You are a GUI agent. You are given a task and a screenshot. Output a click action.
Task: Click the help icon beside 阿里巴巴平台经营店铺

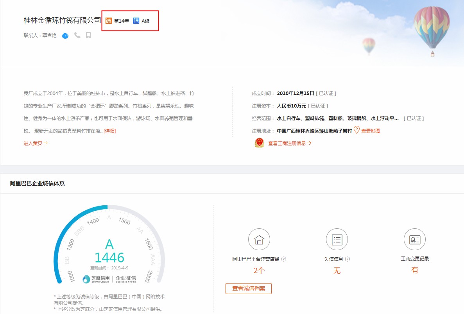[x=283, y=259]
